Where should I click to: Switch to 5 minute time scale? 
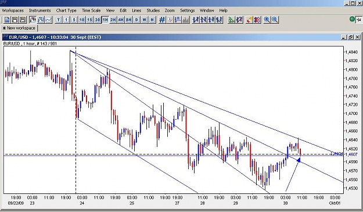pyautogui.click(x=74, y=20)
